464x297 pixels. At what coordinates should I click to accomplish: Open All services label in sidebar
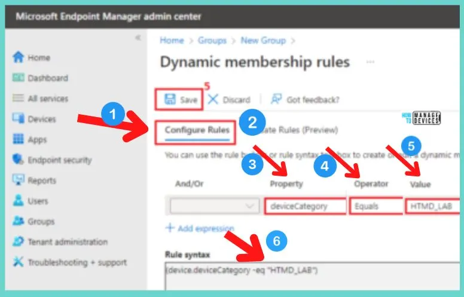(48, 99)
